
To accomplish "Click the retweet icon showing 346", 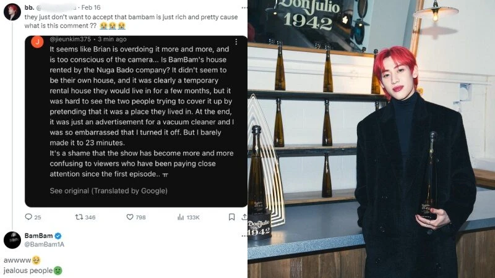I will [x=79, y=217].
